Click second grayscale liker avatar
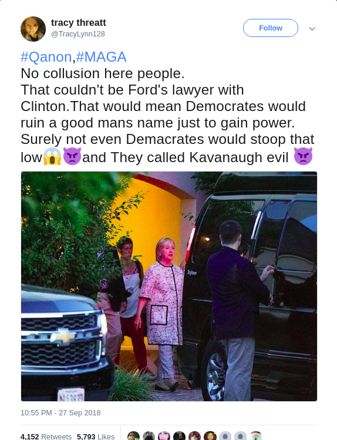The height and width of the screenshot is (440, 337). click(149, 436)
